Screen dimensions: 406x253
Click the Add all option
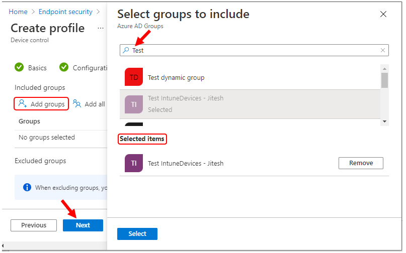tap(89, 104)
